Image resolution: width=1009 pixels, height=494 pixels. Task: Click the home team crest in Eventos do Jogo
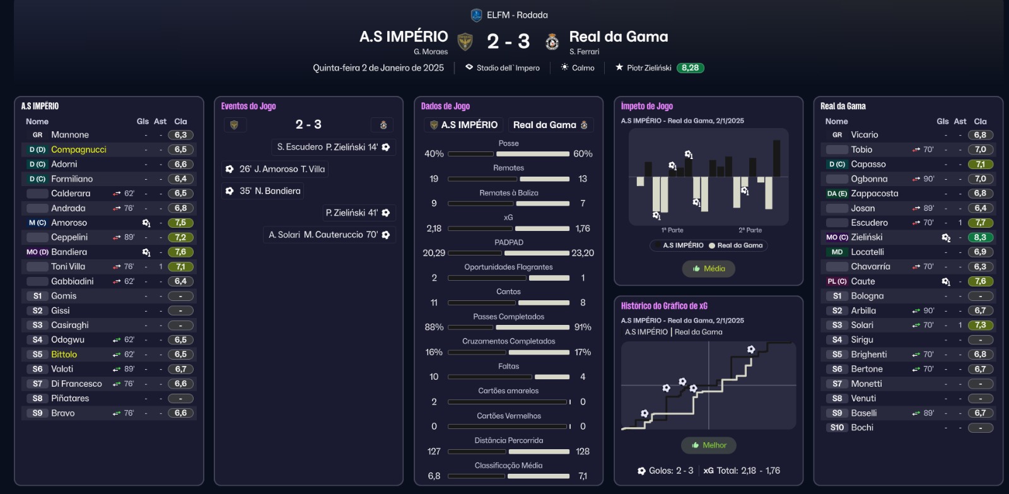click(x=234, y=125)
